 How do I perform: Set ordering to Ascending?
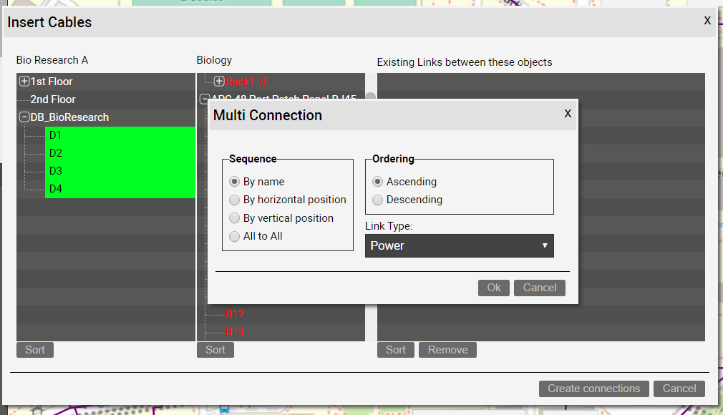pos(377,182)
